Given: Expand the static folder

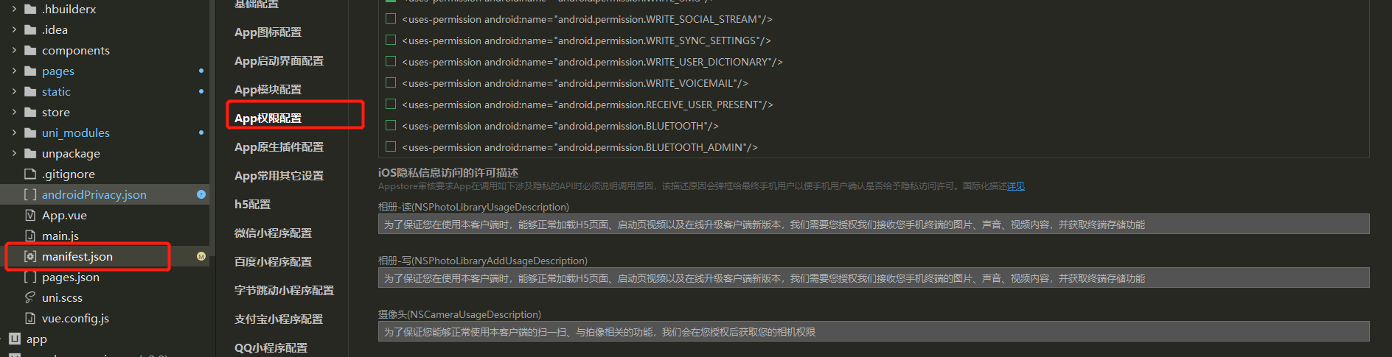Looking at the screenshot, I should [x=14, y=91].
